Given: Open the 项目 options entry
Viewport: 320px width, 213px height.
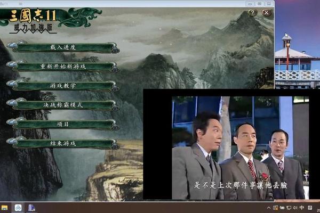Looking at the screenshot, I should click(63, 124).
